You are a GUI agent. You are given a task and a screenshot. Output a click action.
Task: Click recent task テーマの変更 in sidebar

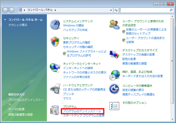coord(16,109)
